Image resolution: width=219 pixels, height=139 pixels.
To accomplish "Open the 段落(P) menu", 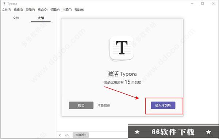I will click(30, 10).
